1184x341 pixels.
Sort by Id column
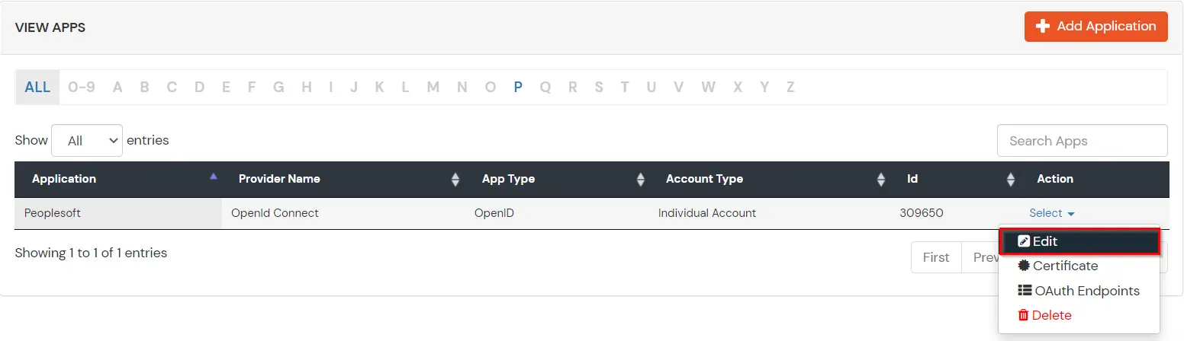(x=955, y=180)
